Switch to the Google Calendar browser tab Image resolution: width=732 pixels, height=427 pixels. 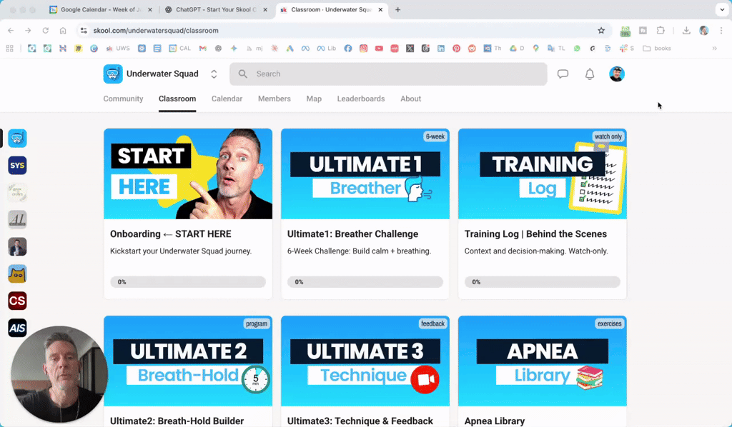(101, 10)
